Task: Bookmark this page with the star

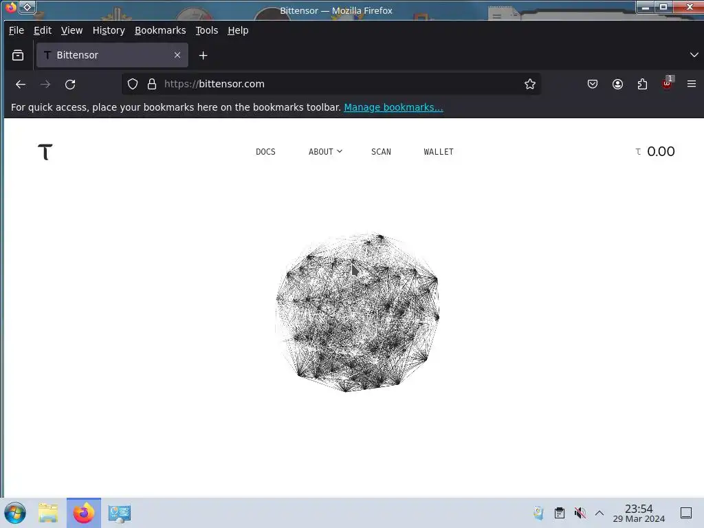Action: pyautogui.click(x=530, y=84)
